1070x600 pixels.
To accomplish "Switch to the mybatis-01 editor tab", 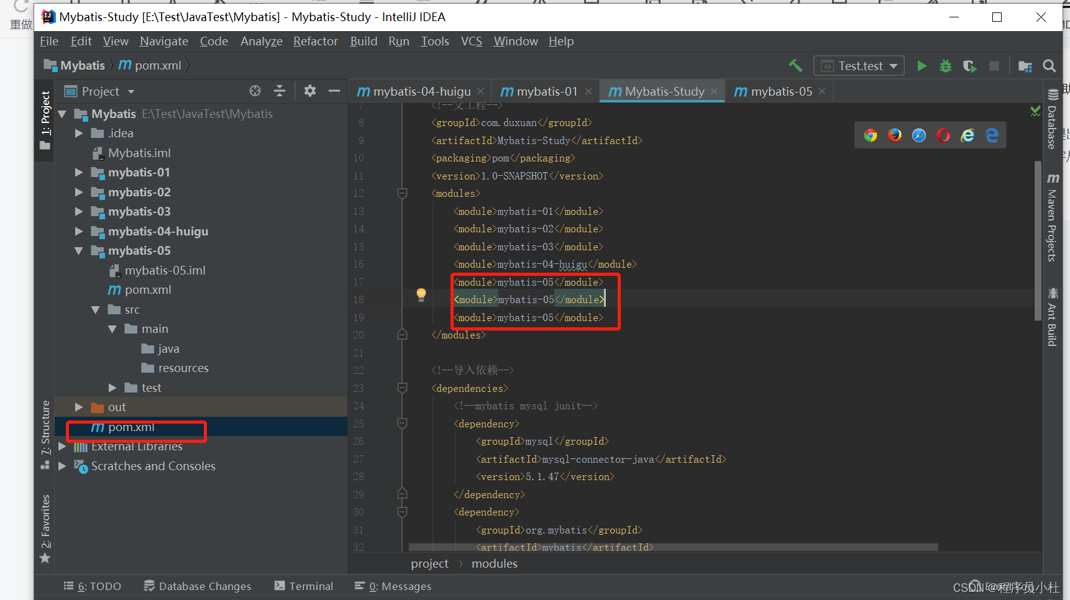I will pos(545,91).
